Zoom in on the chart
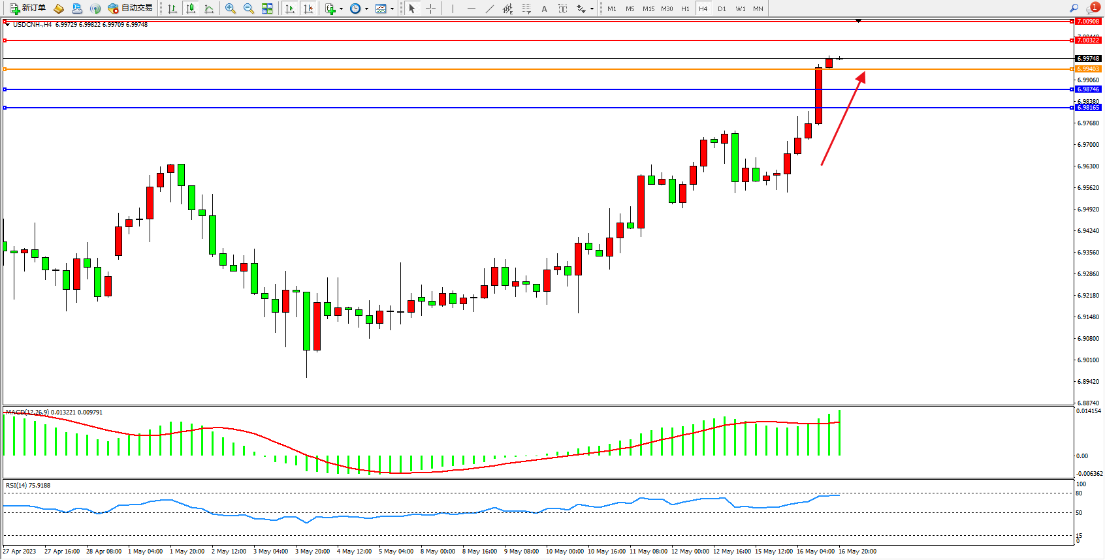 coord(230,8)
